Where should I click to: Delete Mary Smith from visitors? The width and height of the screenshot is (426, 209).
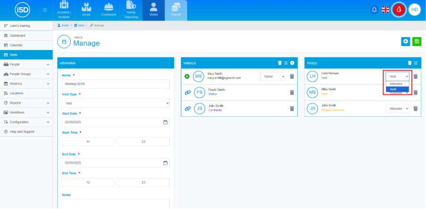pyautogui.click(x=292, y=76)
